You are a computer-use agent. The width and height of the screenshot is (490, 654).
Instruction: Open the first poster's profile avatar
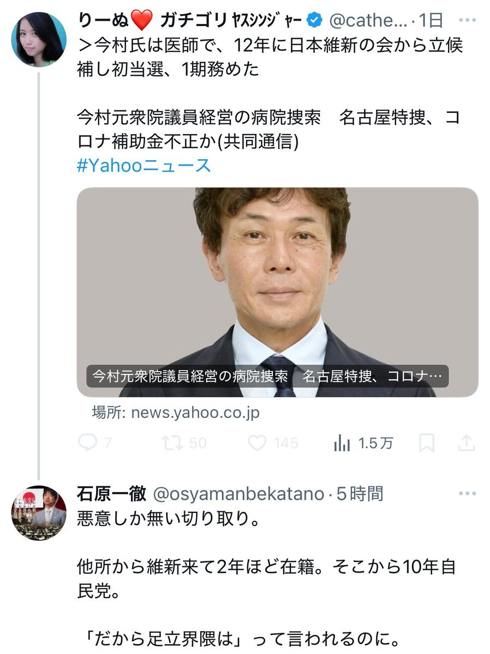click(x=39, y=39)
